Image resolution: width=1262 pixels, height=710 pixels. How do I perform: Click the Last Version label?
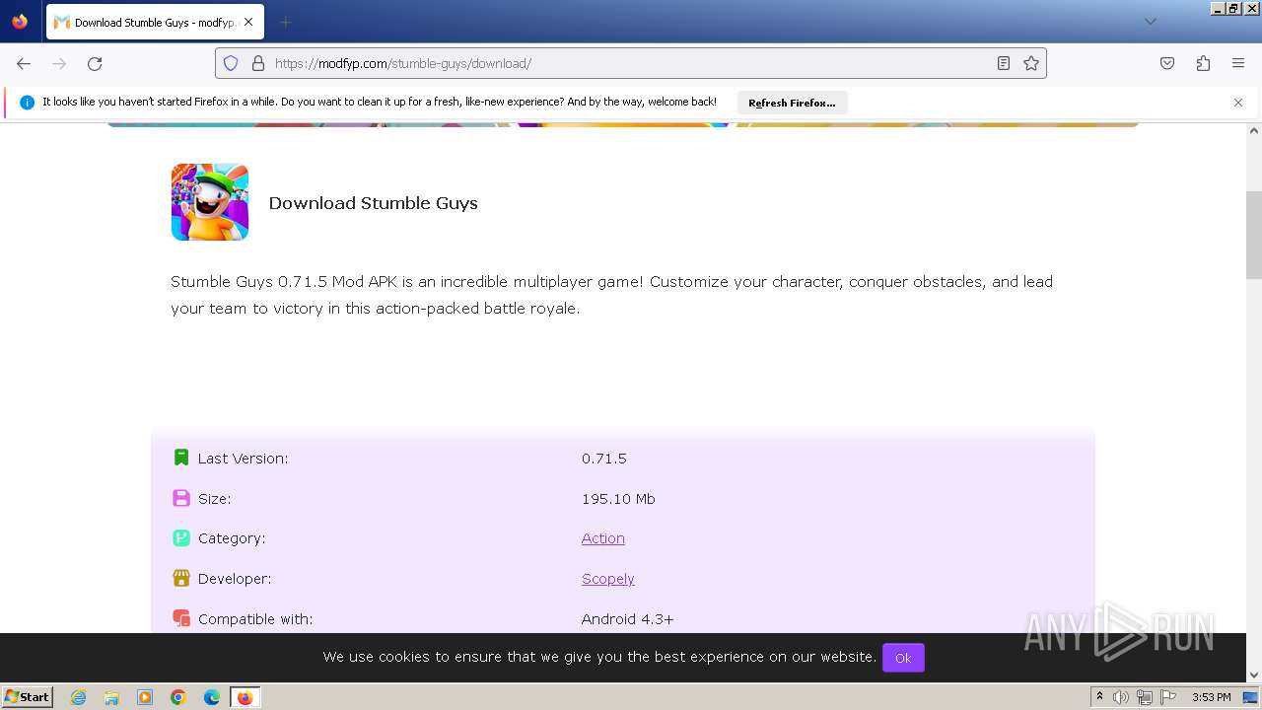243,459
